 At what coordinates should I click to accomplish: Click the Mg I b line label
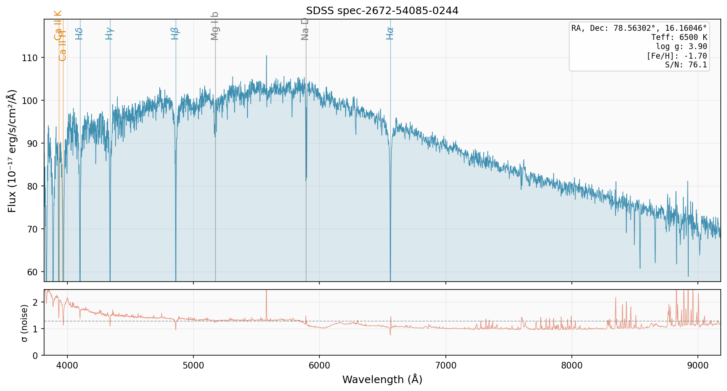[215, 26]
